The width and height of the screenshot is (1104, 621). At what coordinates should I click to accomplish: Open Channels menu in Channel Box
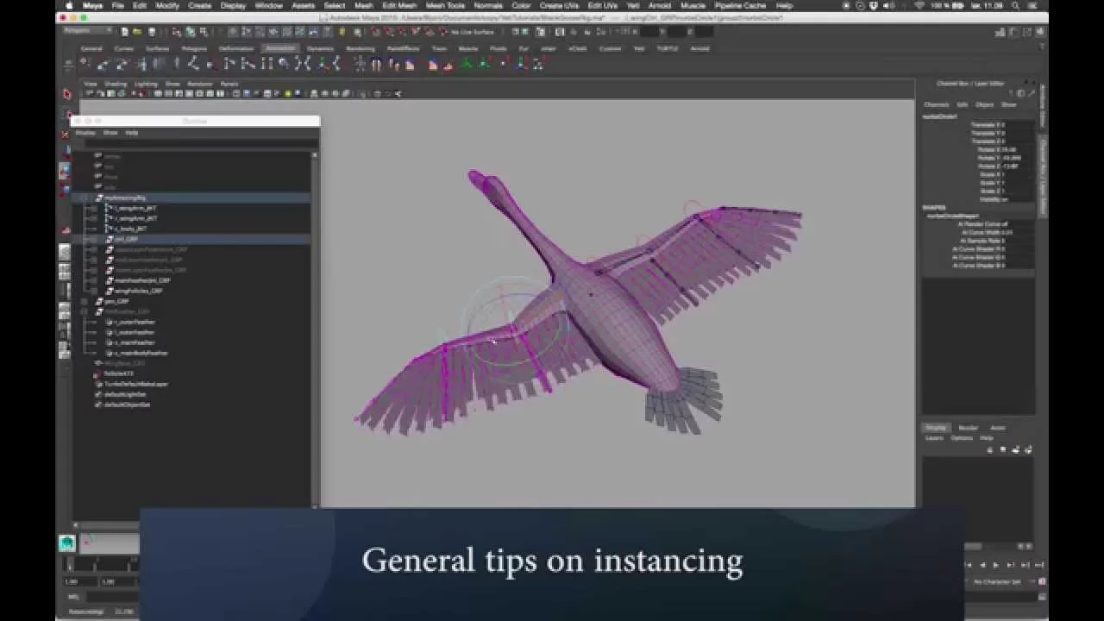pyautogui.click(x=936, y=104)
